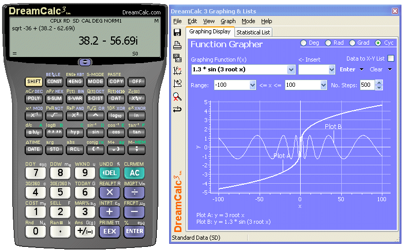Open the Mode menu in graphing window

point(248,22)
